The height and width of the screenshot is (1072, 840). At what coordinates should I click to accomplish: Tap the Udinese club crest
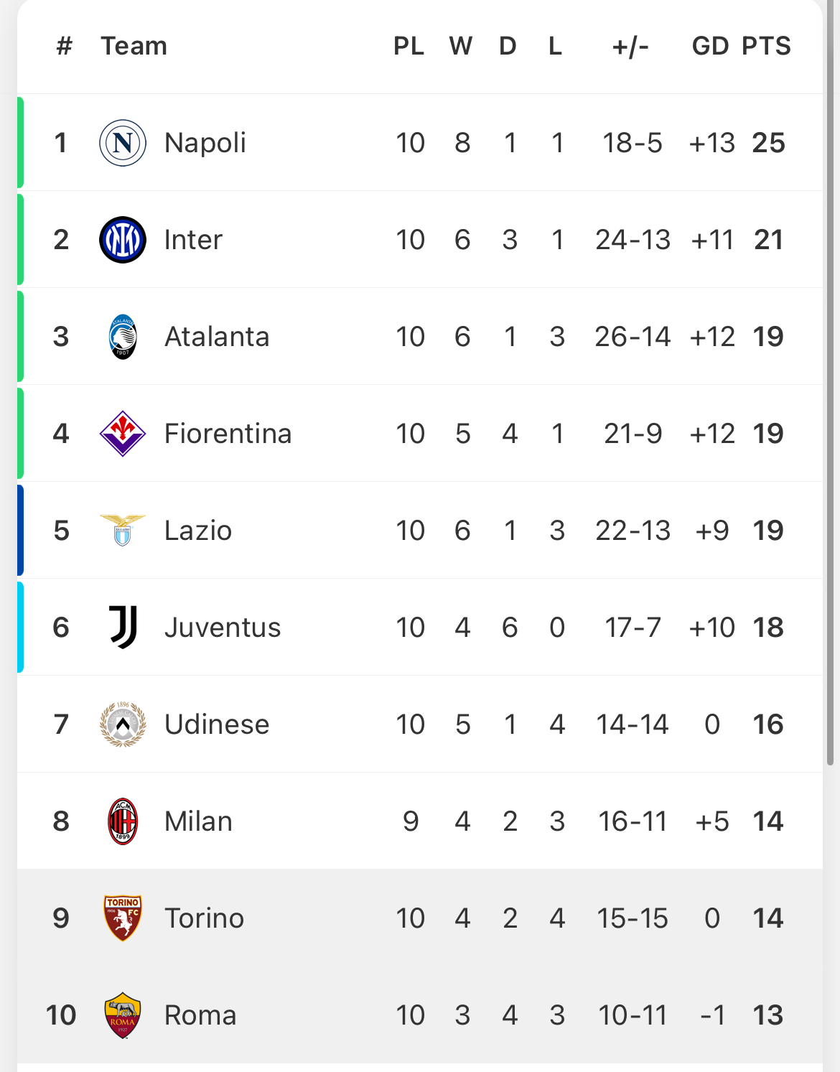click(x=123, y=724)
